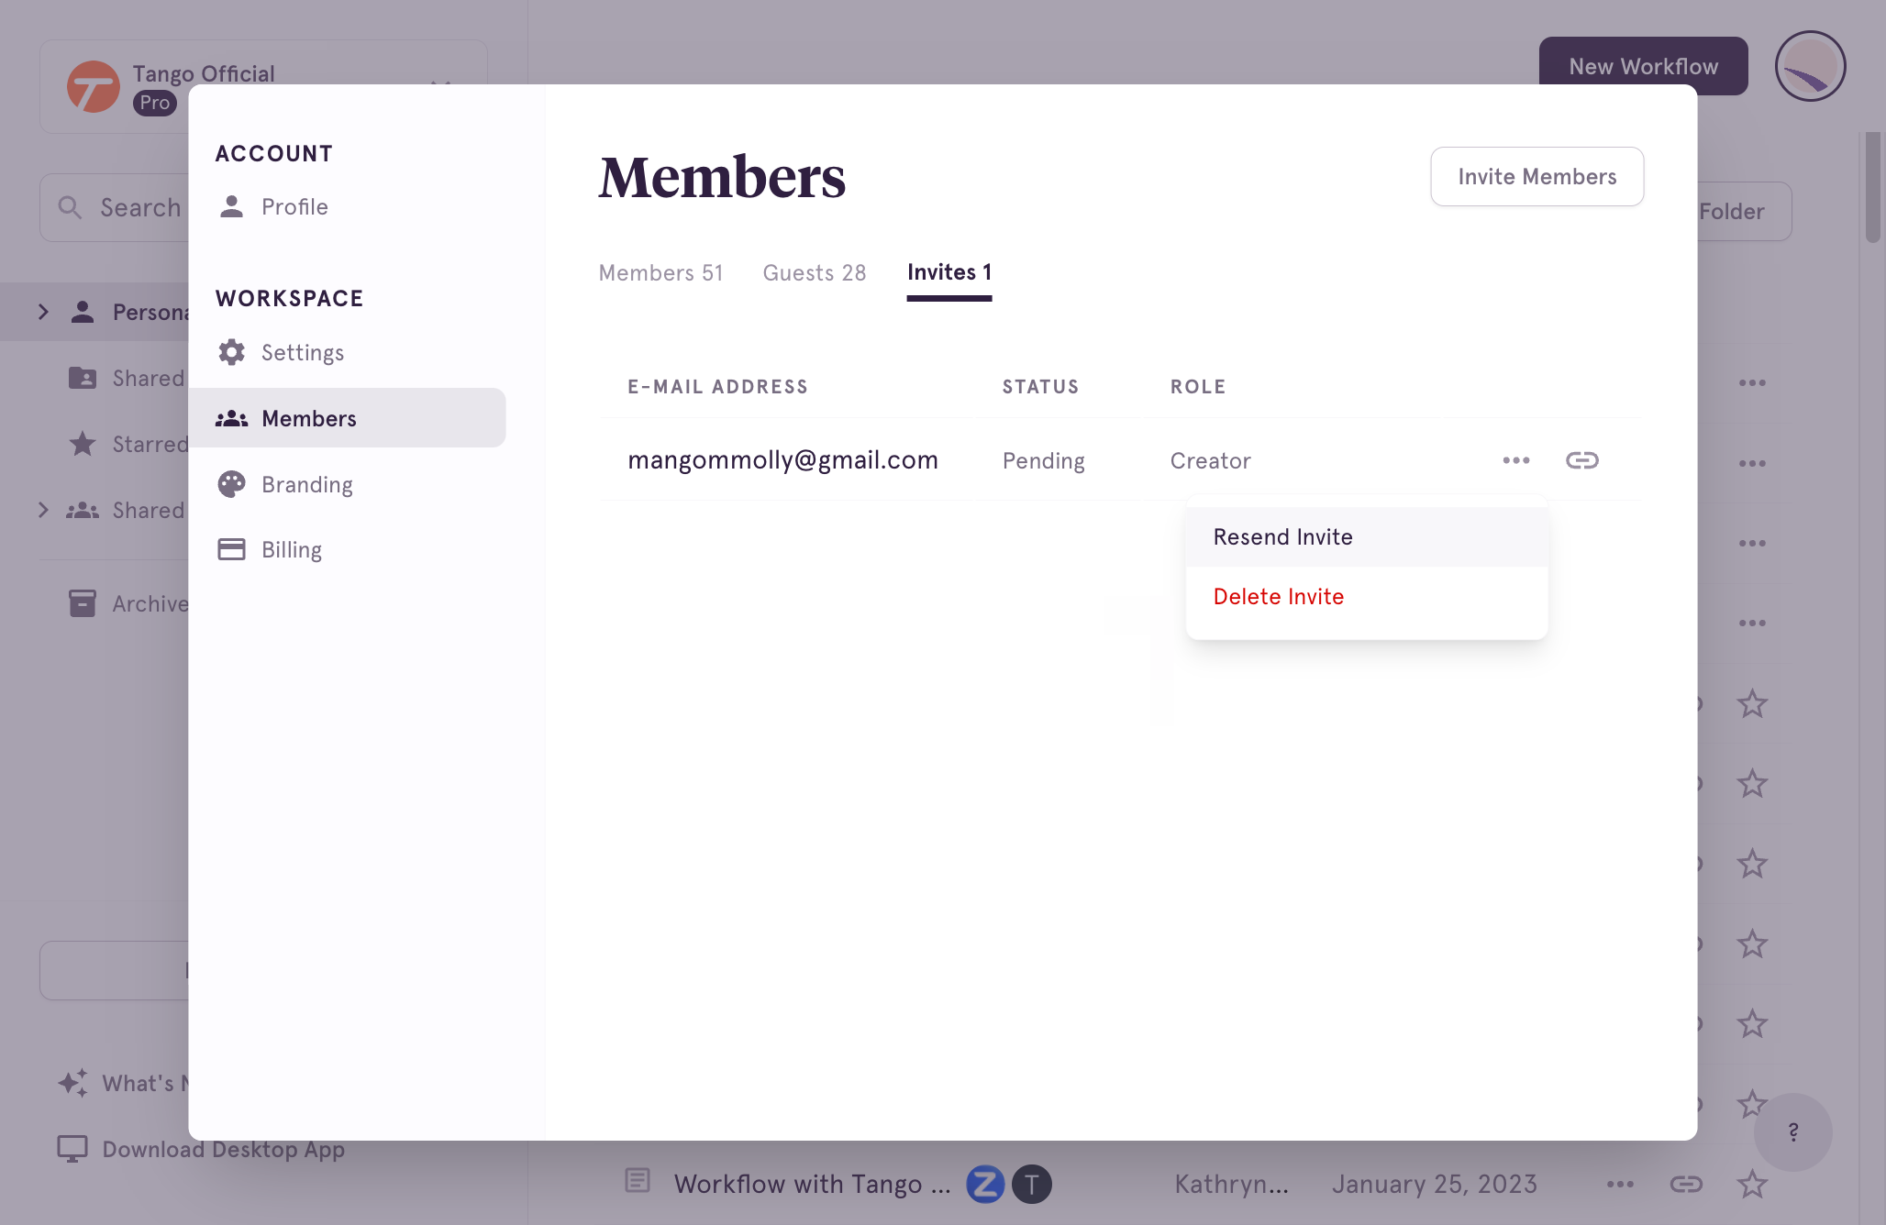1886x1225 pixels.
Task: Click the Invite Members button
Action: (x=1537, y=177)
